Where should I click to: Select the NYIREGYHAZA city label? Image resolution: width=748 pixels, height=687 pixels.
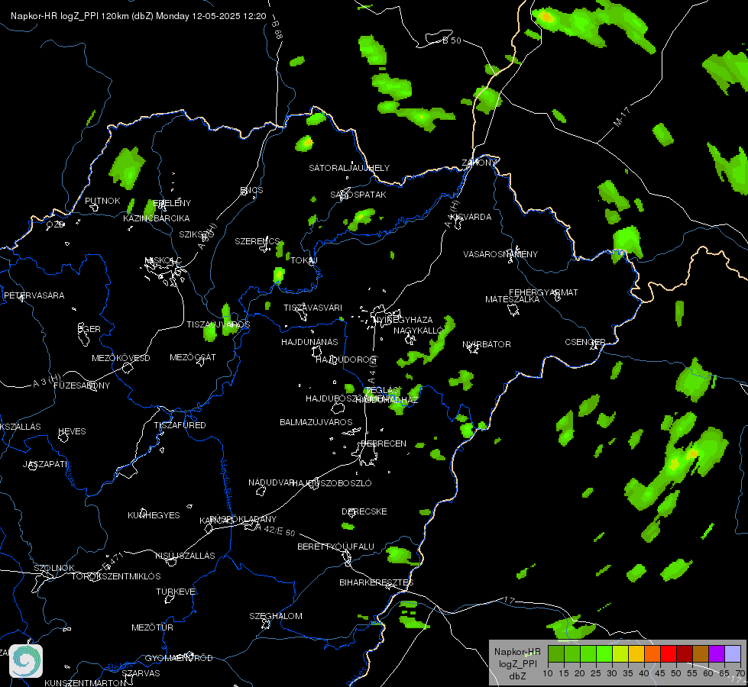click(x=404, y=320)
